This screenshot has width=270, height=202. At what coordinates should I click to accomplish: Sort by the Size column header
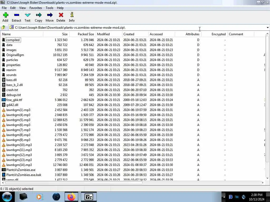(56, 34)
